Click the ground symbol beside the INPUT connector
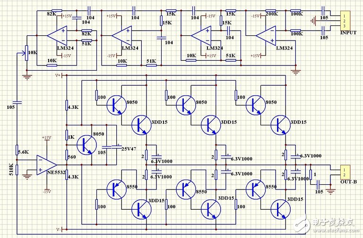This screenshot has height=238, width=363. (x=312, y=21)
